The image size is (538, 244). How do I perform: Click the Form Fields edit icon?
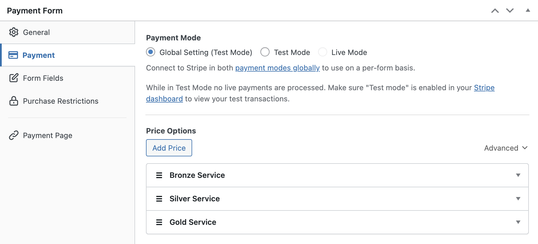coord(14,78)
